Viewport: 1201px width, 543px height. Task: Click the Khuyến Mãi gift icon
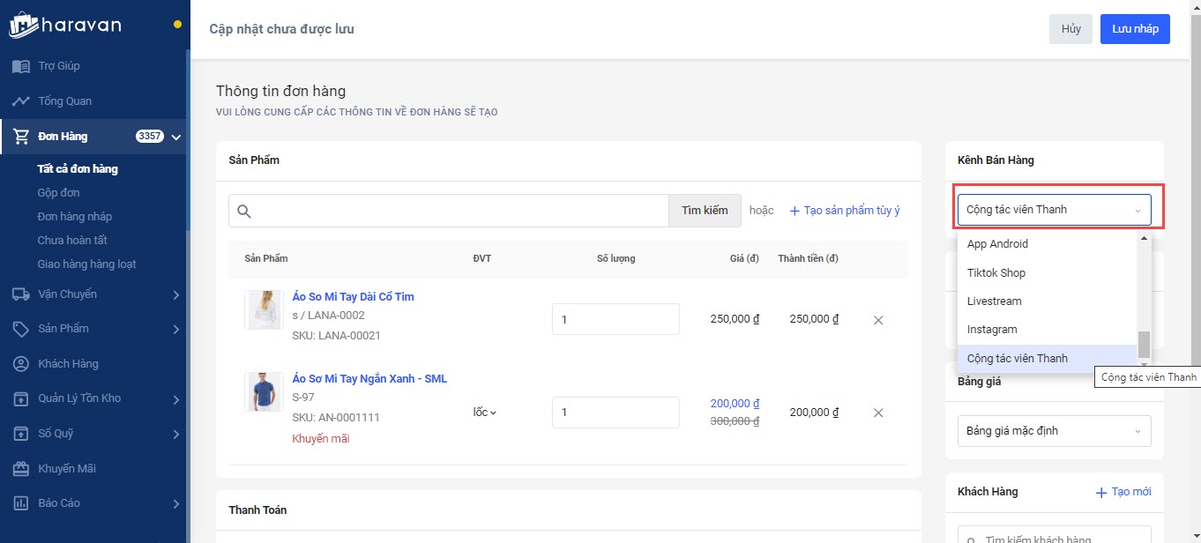(20, 469)
